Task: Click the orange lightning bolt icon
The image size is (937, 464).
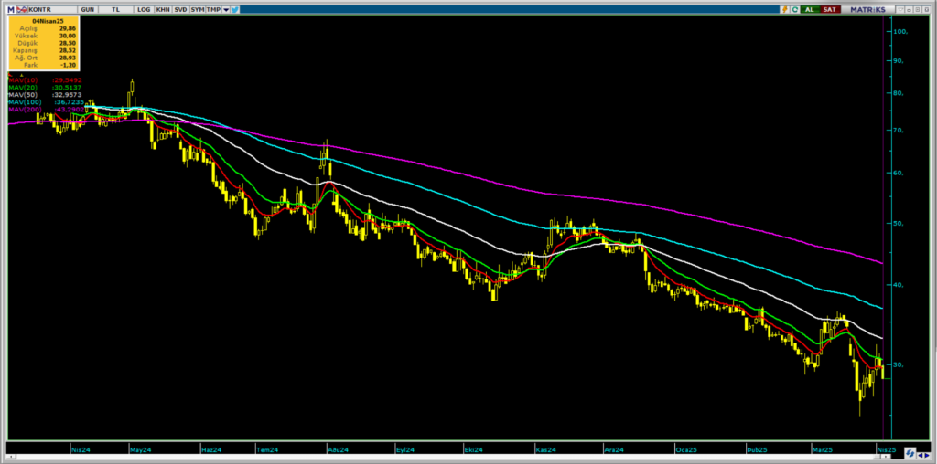Action: (x=784, y=9)
